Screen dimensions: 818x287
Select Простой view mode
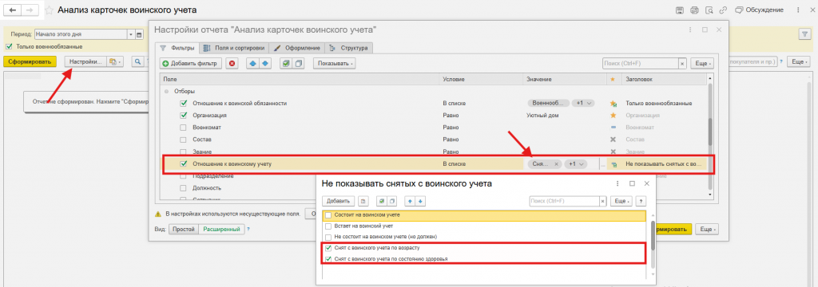pos(184,229)
